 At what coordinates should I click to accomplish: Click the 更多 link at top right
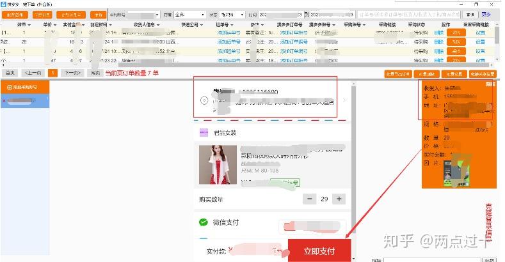coord(486,15)
